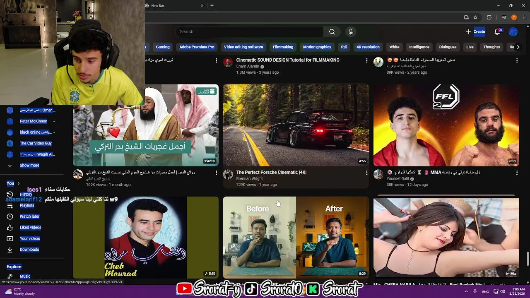
Task: Open Cinematic SOUND DESIGN Tutorial title
Action: [x=288, y=60]
